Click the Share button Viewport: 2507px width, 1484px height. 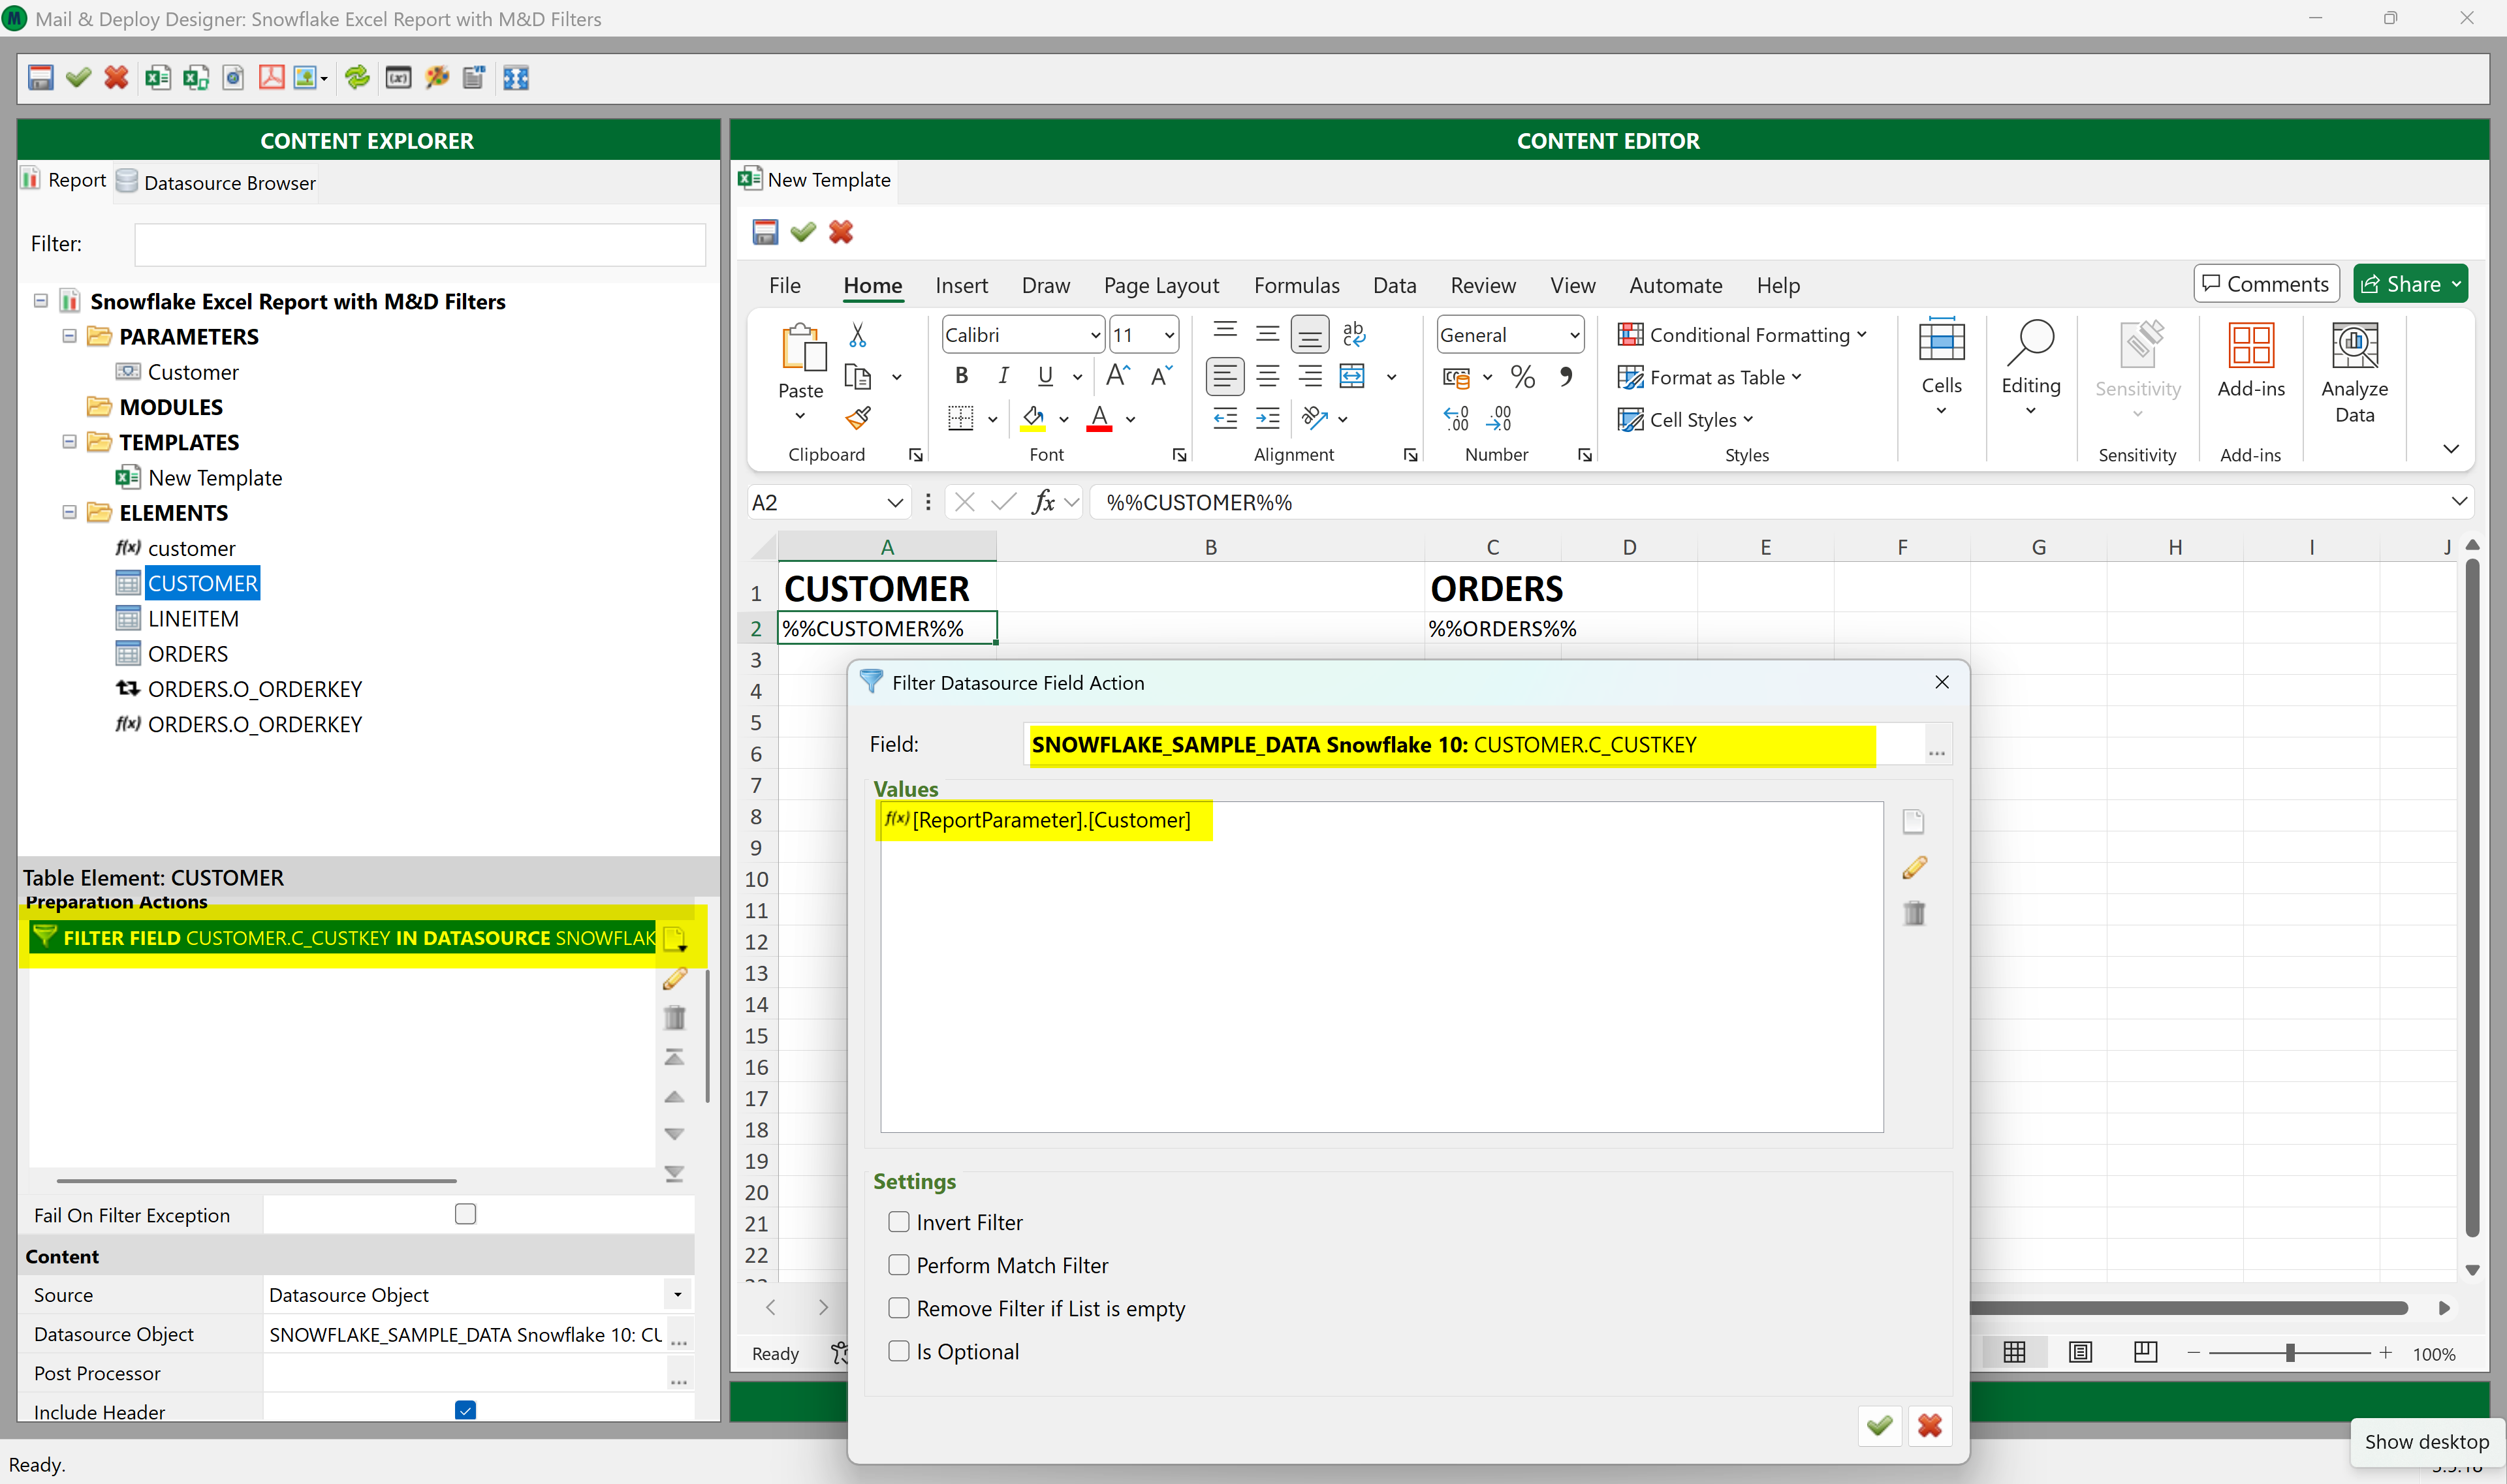tap(2410, 284)
